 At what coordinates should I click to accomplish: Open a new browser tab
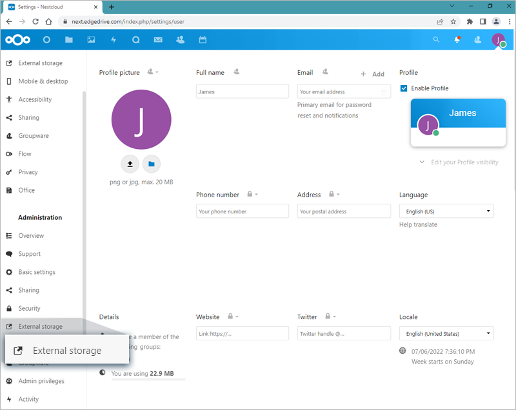coord(112,7)
